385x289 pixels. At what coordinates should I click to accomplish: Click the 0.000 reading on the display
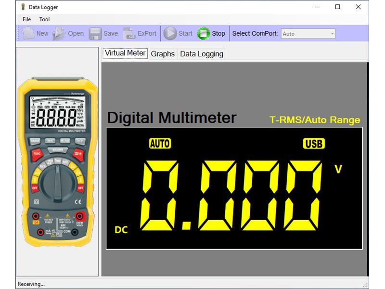tap(231, 196)
